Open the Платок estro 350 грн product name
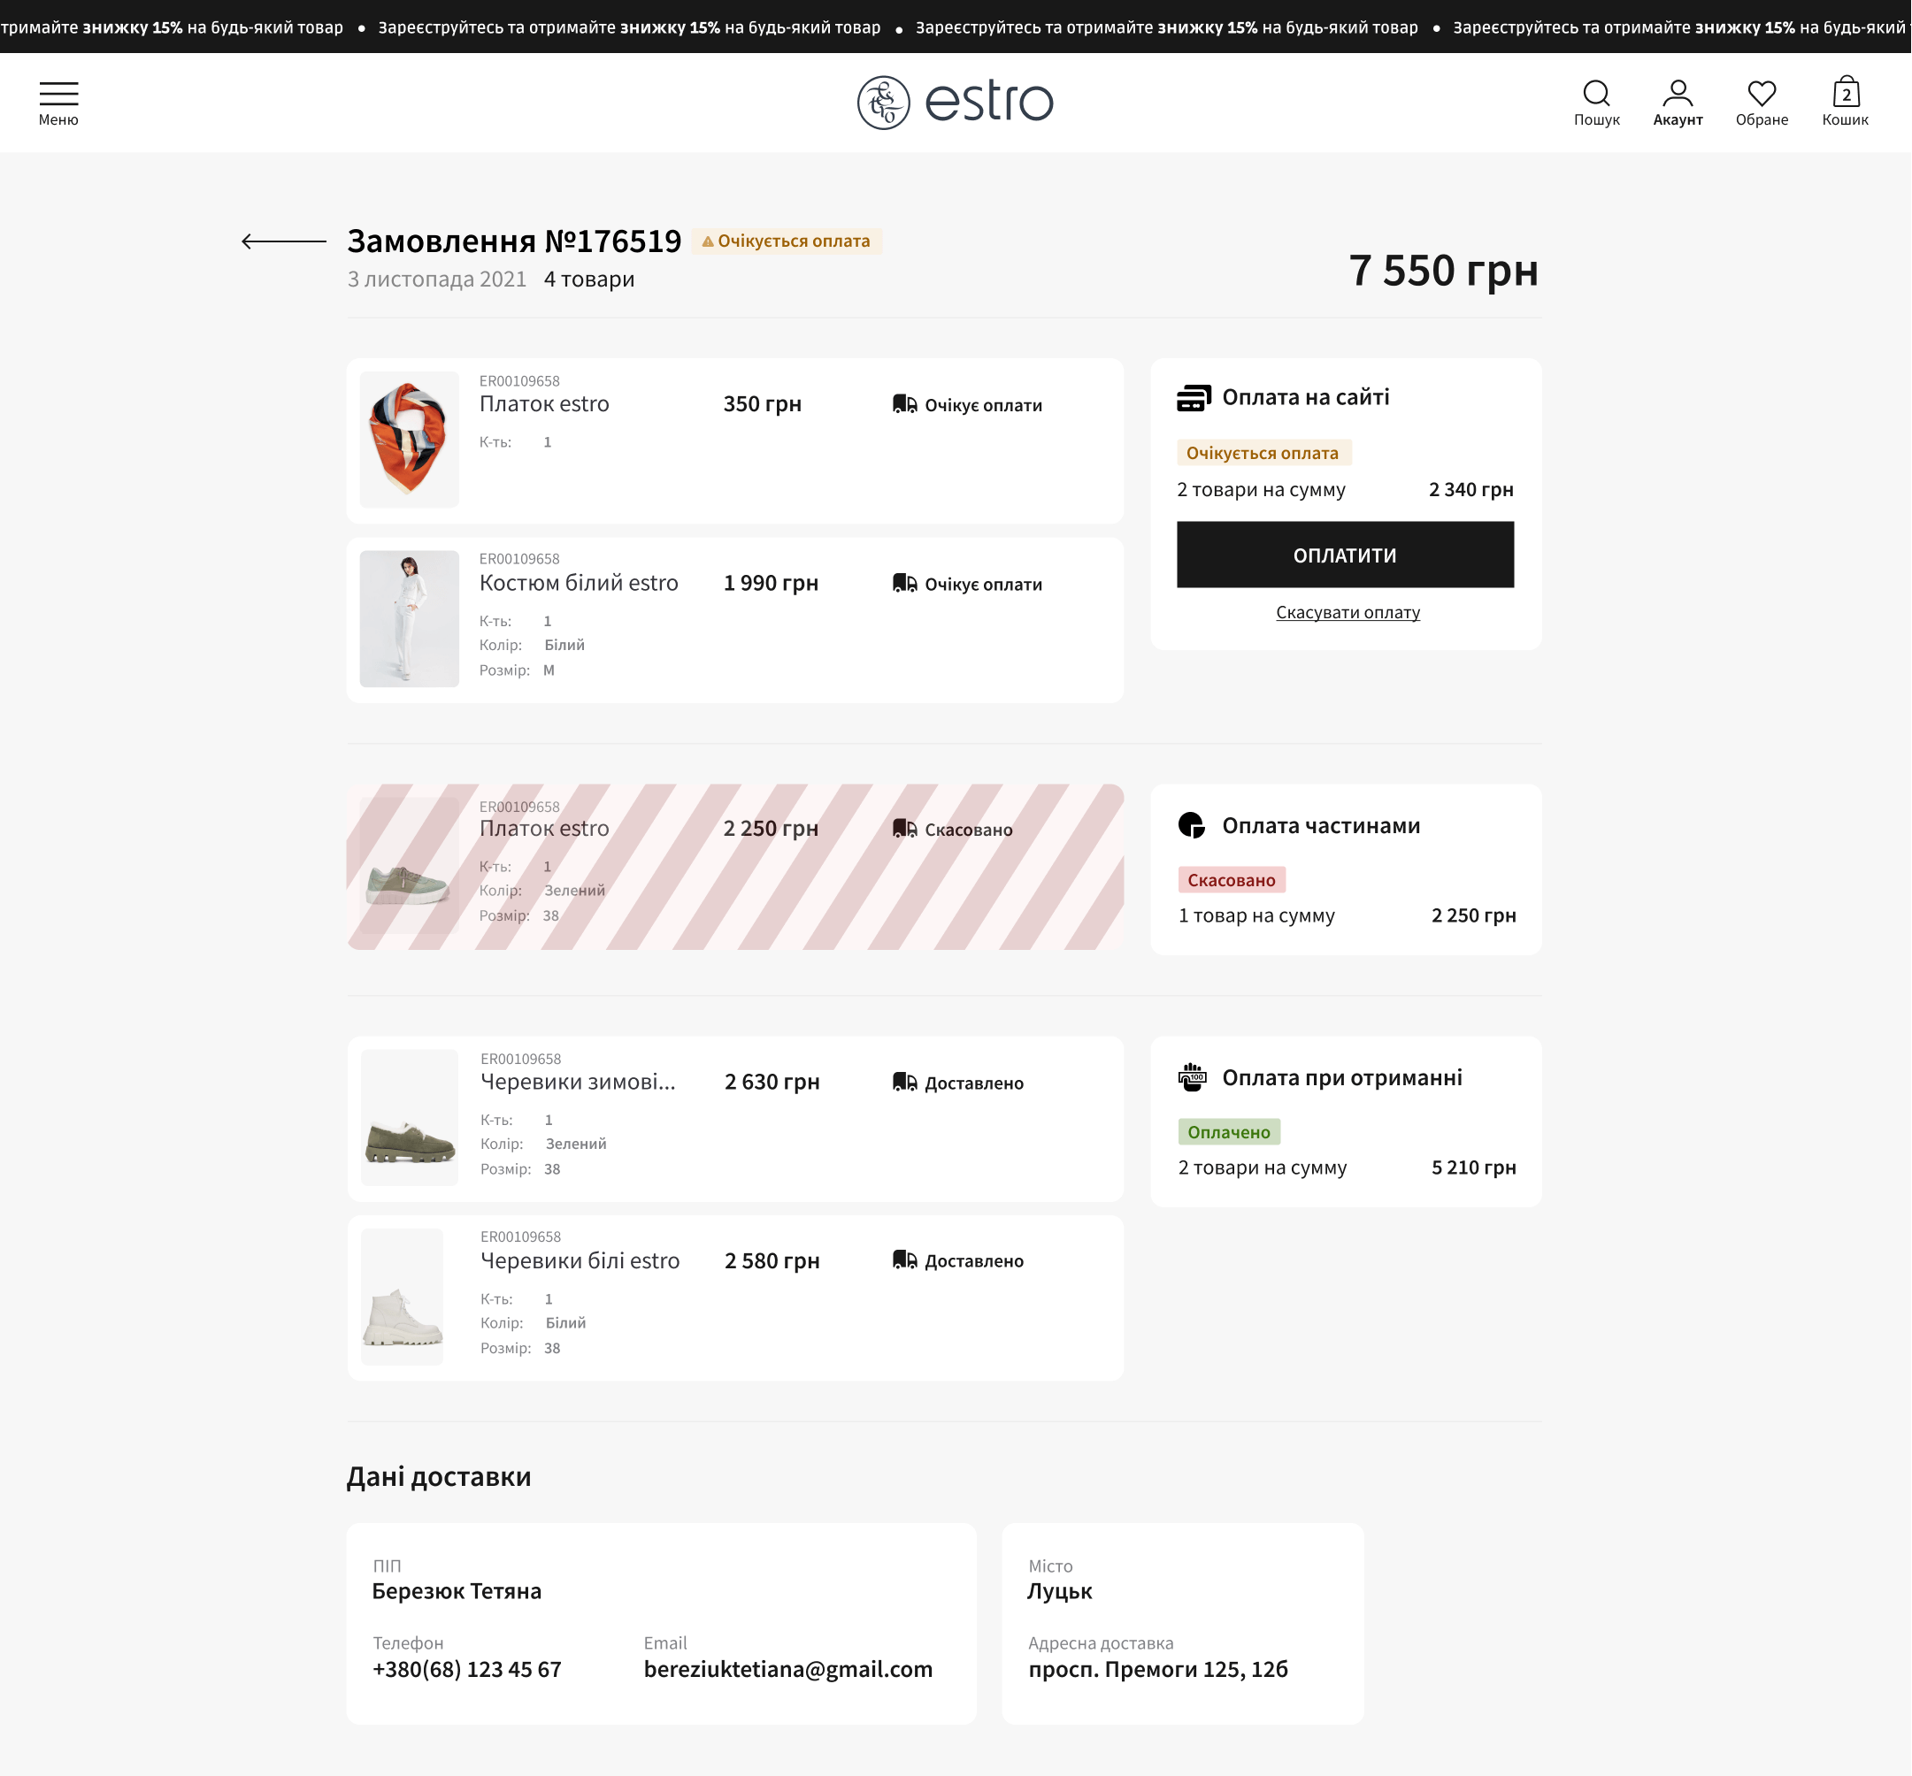 click(x=544, y=403)
